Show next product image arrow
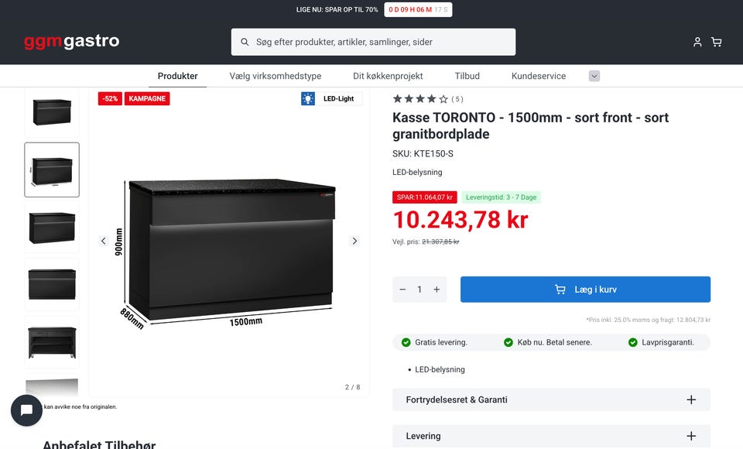743x449 pixels. pos(354,241)
